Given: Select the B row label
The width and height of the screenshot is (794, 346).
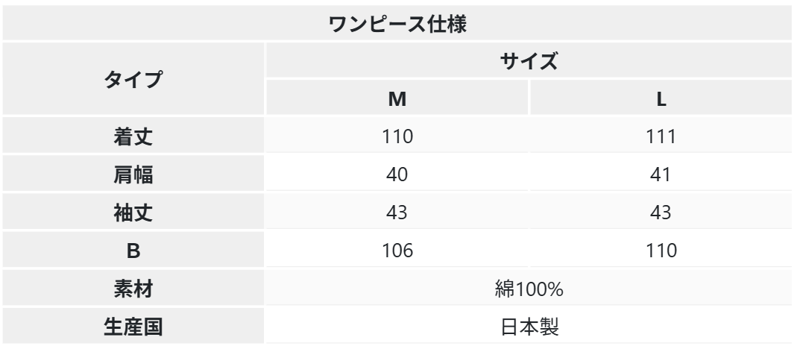Looking at the screenshot, I should [x=133, y=251].
